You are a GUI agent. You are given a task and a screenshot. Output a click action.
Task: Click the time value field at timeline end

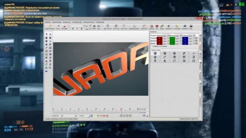coord(143,109)
